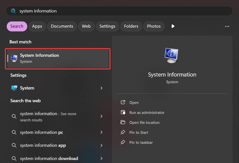The width and height of the screenshot is (239, 163).
Task: Select the Documents search filter
Action: (62, 26)
